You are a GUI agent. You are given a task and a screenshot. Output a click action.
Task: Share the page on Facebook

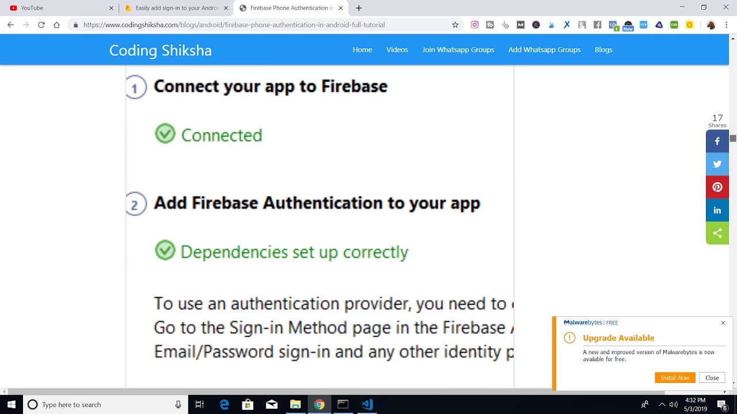coord(717,141)
